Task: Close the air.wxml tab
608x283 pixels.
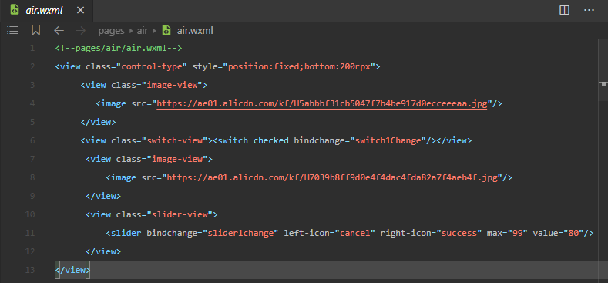Action: [80, 11]
